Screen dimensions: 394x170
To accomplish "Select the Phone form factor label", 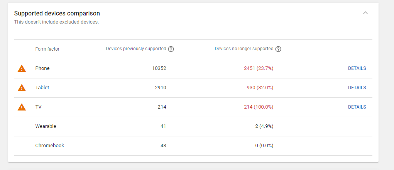I will [42, 68].
